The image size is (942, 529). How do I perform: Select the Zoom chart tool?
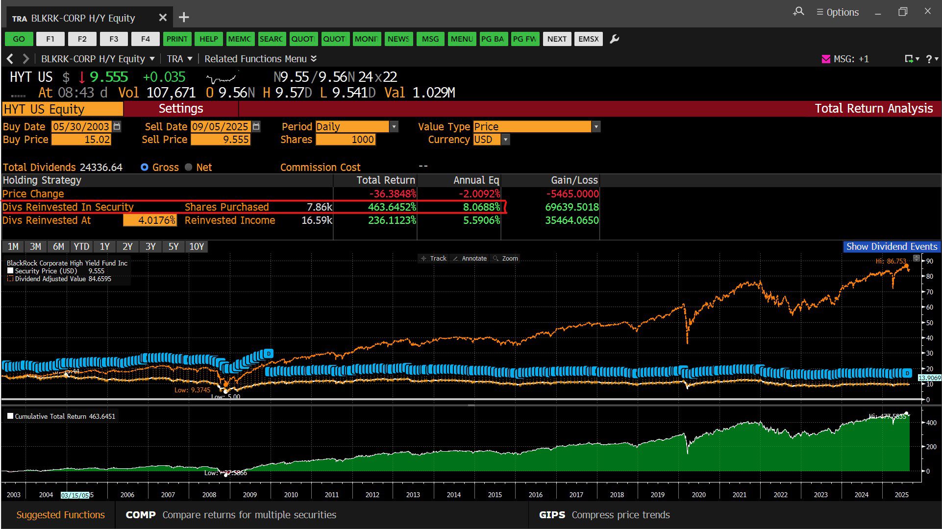506,258
